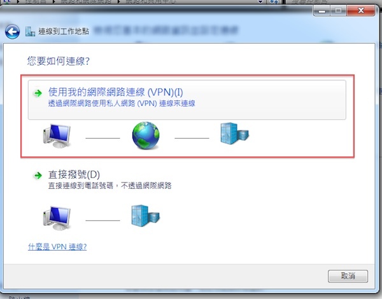Click the globe icon in VPN diagram
Image resolution: width=382 pixels, height=299 pixels.
tap(146, 136)
